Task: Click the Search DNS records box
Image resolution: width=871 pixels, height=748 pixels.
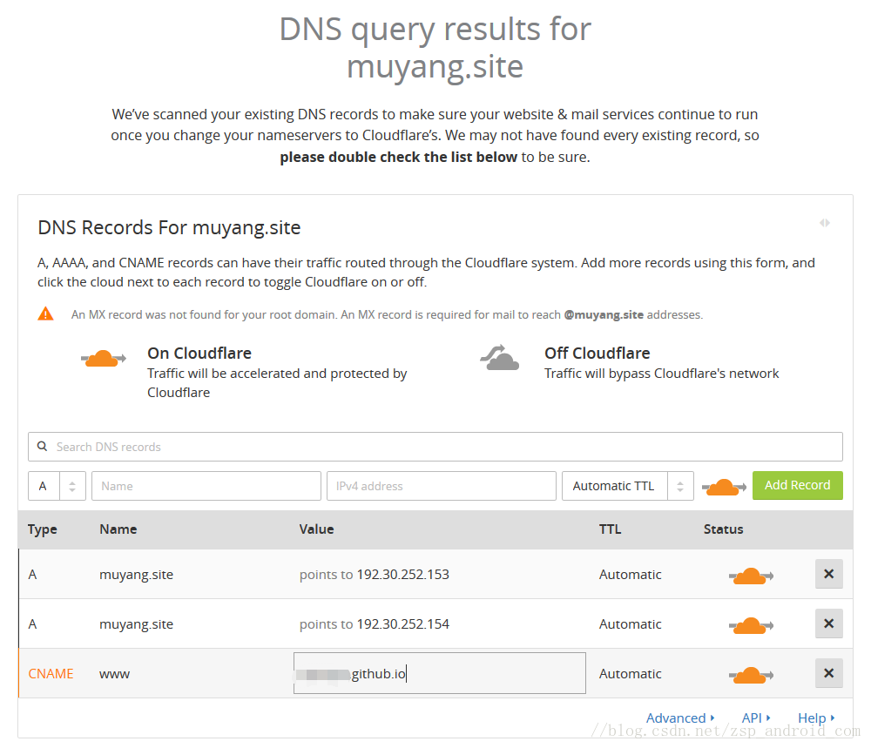Action: (435, 447)
